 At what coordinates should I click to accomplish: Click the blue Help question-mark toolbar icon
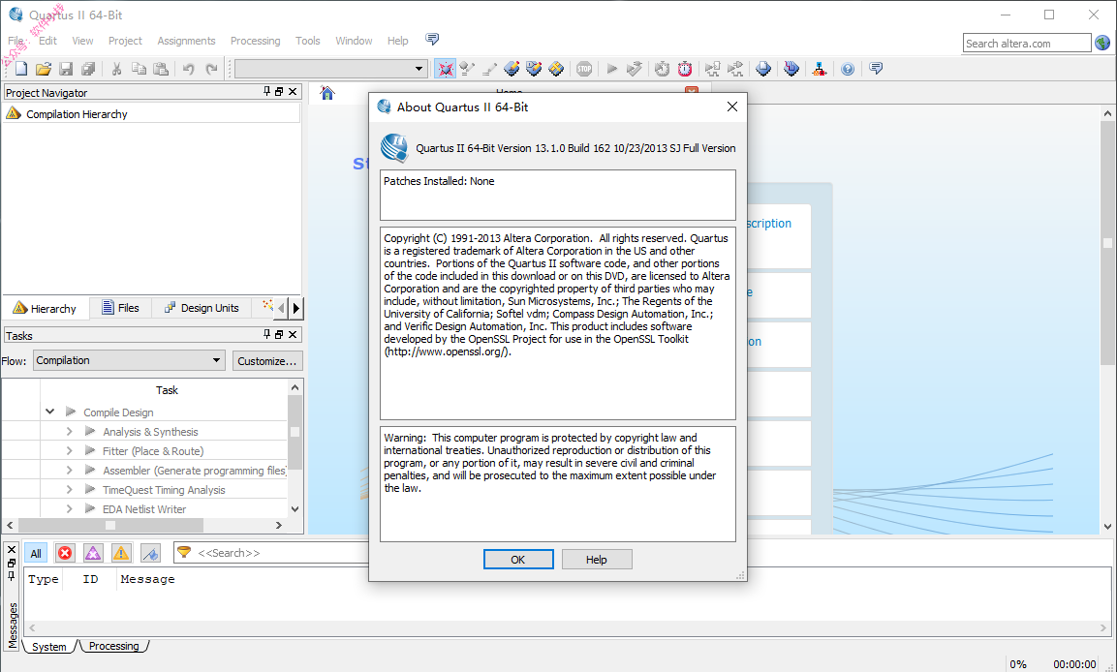pos(847,69)
